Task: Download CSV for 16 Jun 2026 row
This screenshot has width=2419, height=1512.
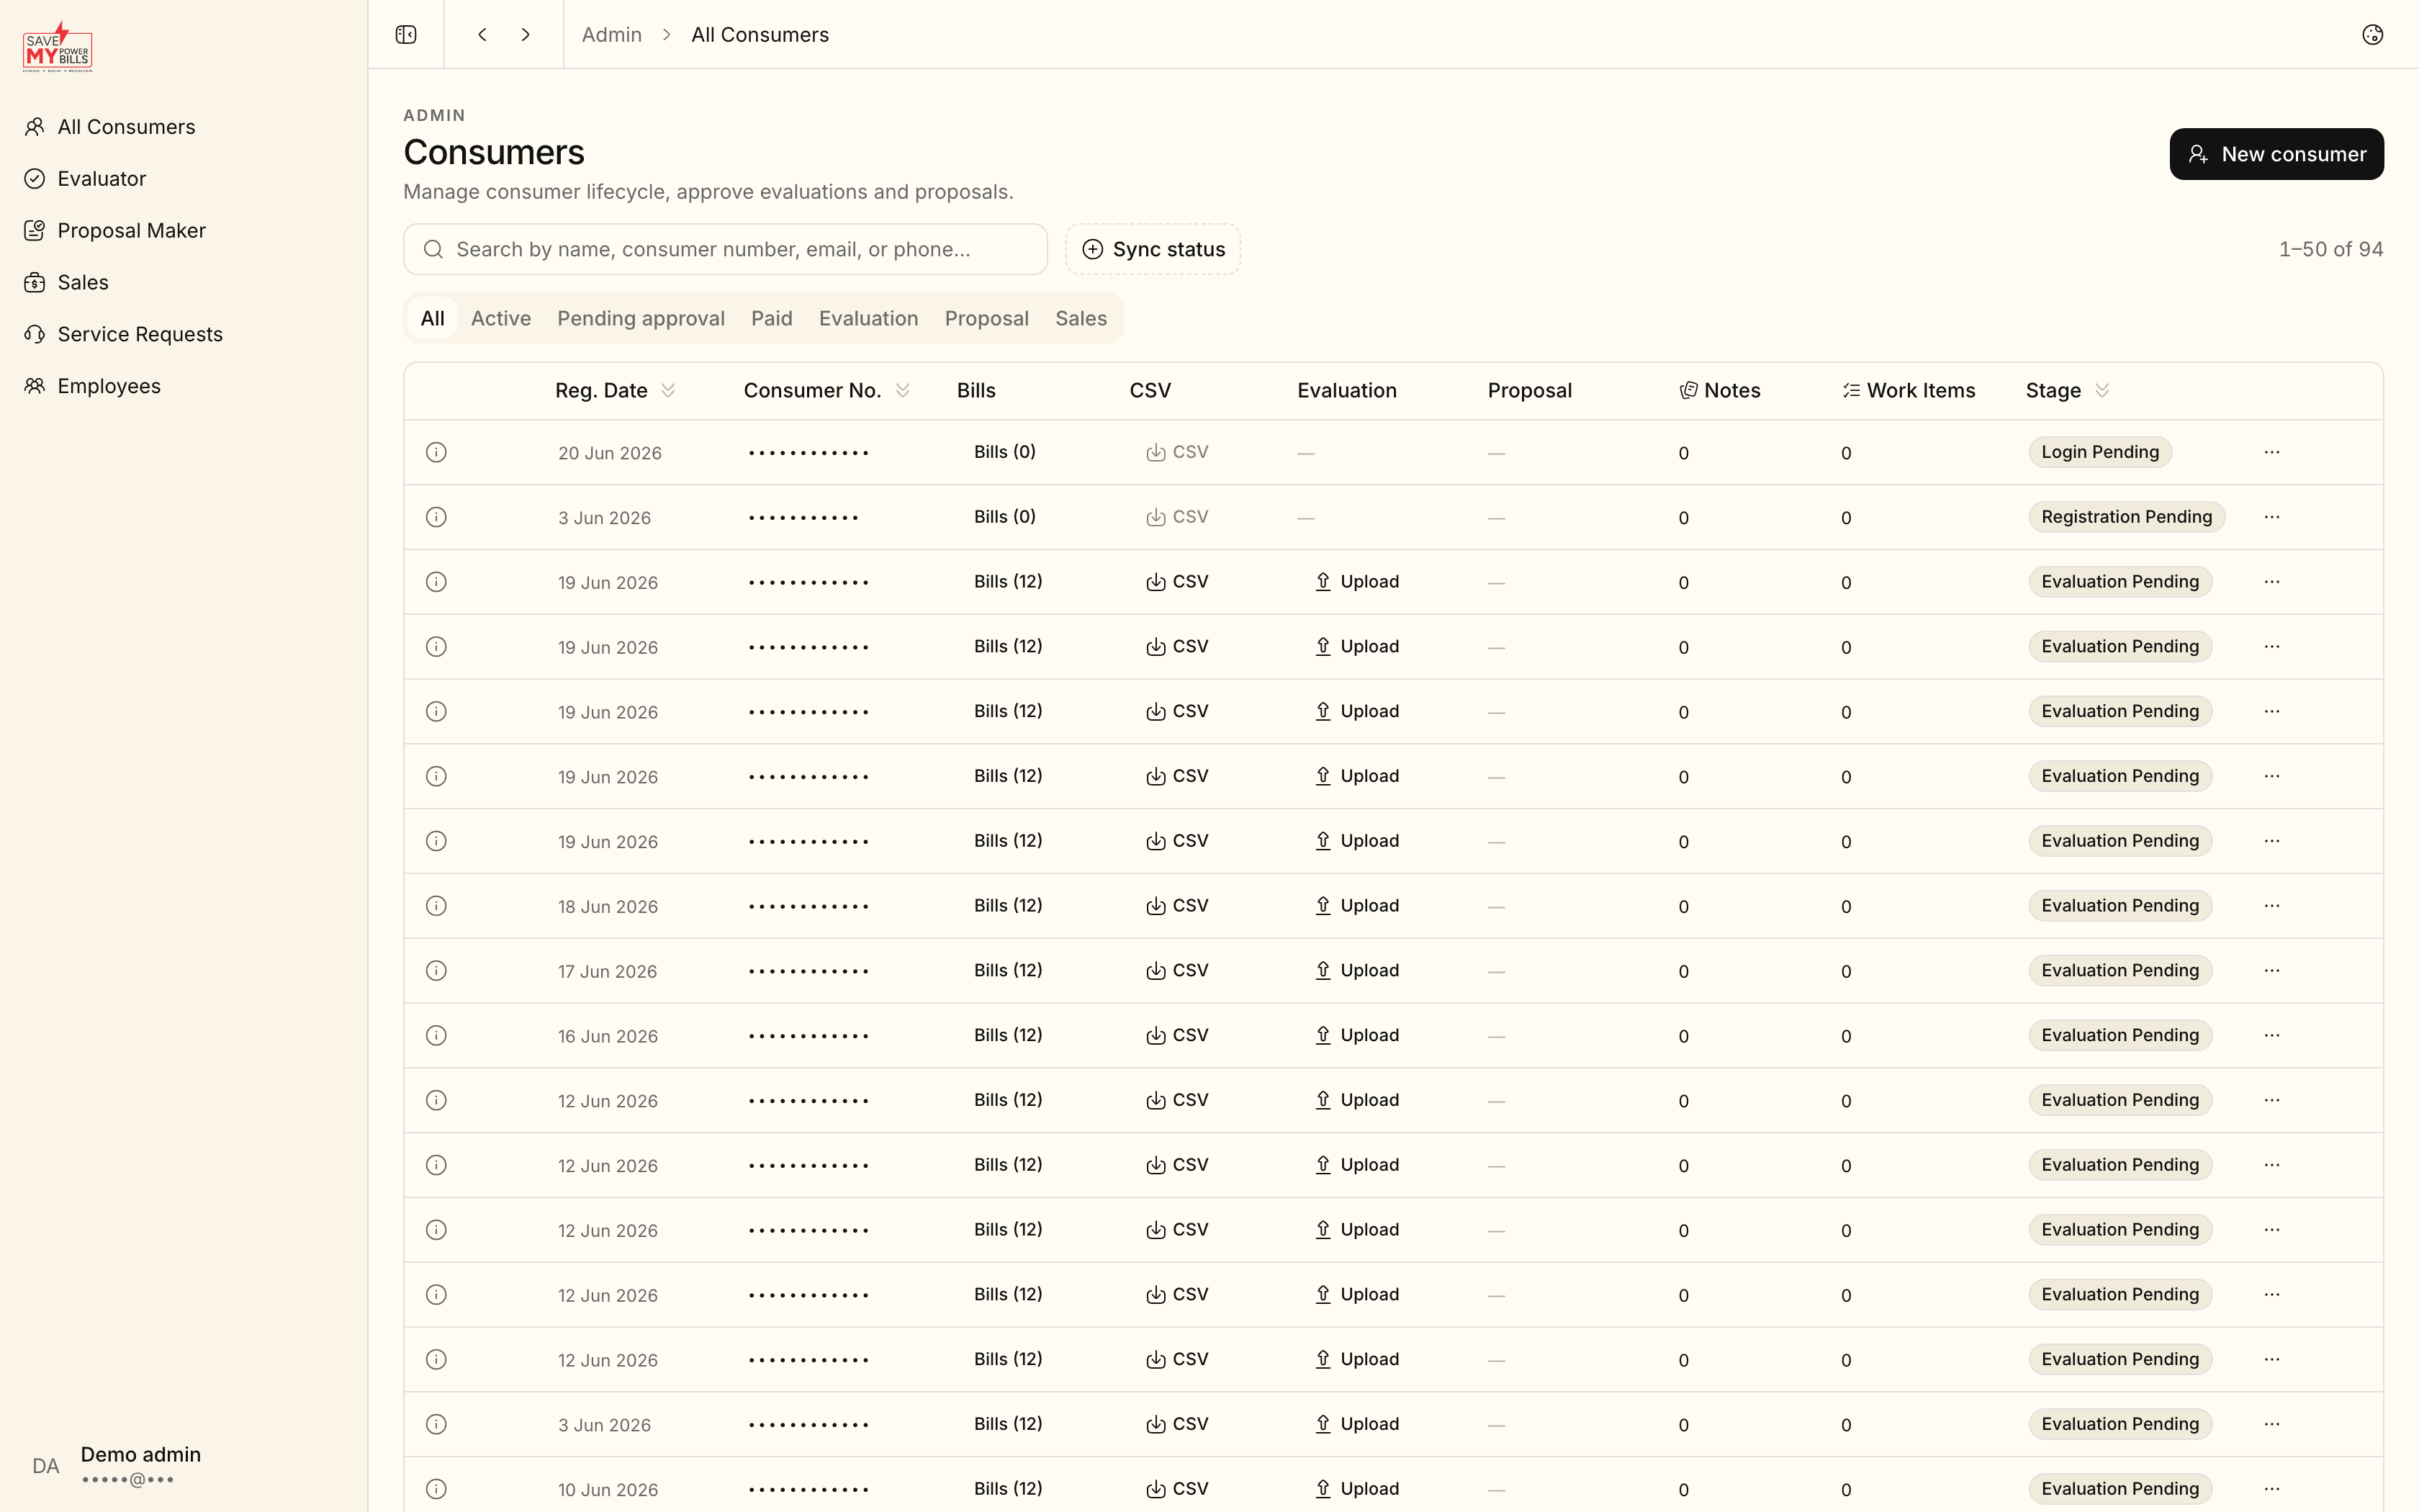Action: pyautogui.click(x=1176, y=1036)
